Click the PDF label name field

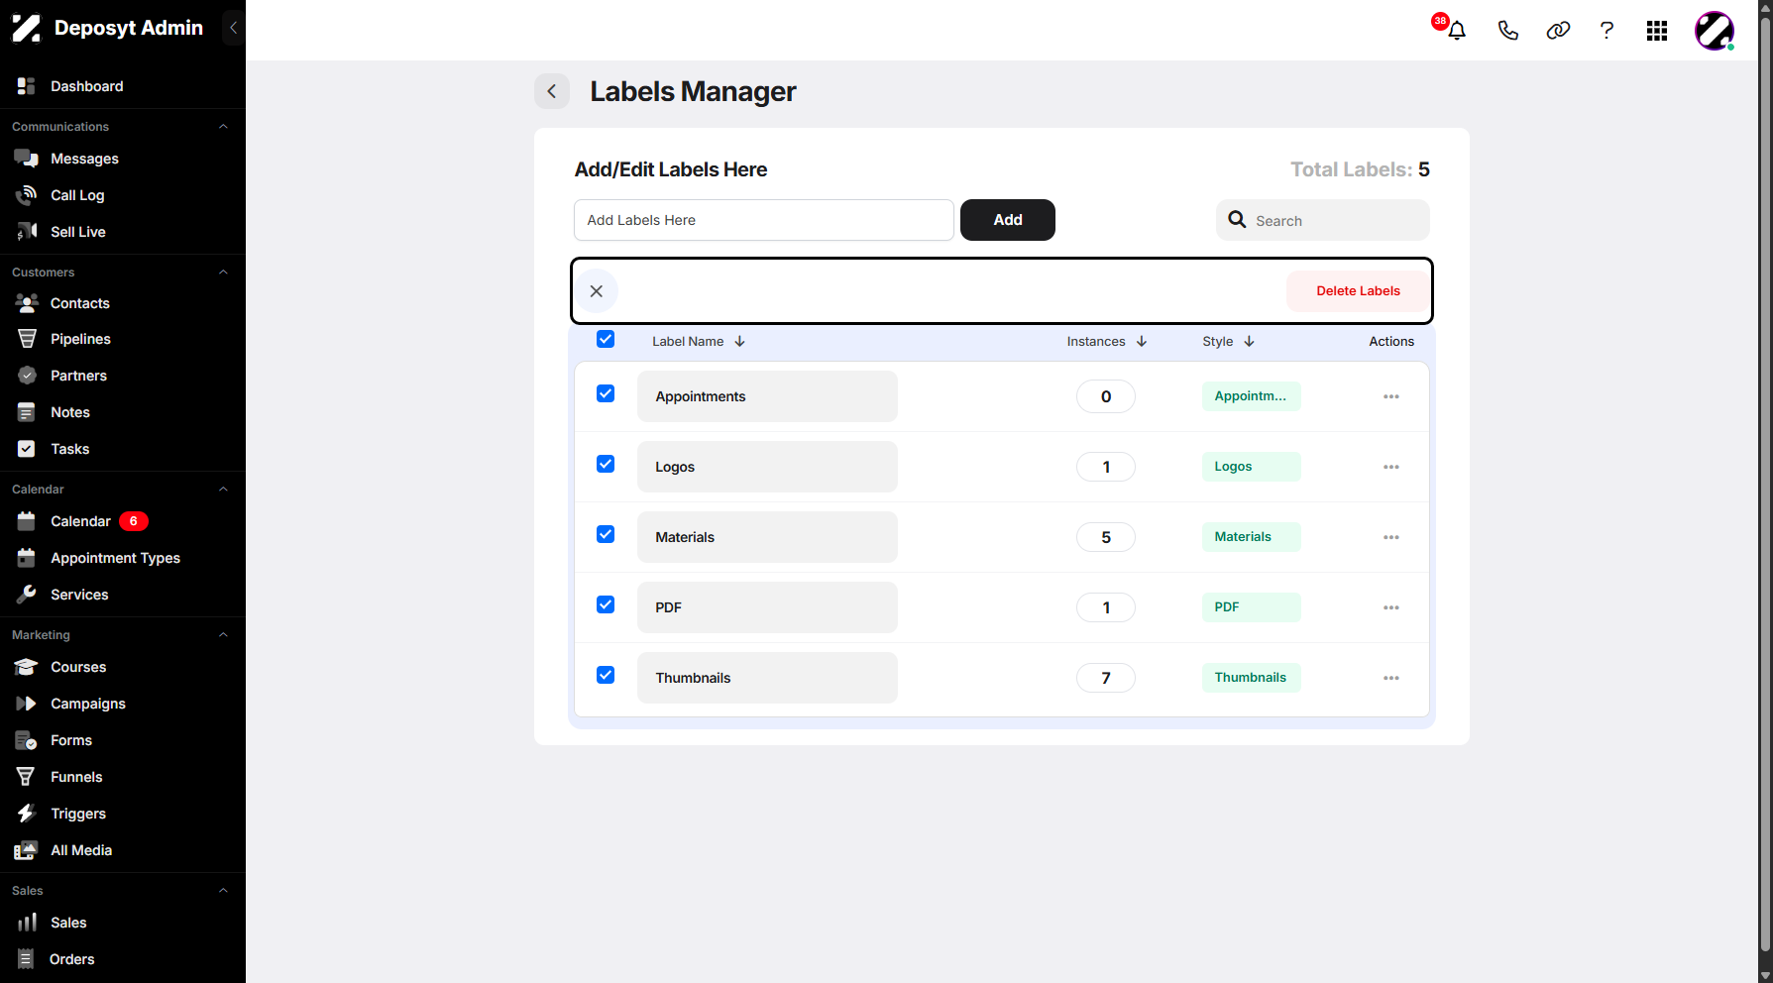pyautogui.click(x=767, y=607)
